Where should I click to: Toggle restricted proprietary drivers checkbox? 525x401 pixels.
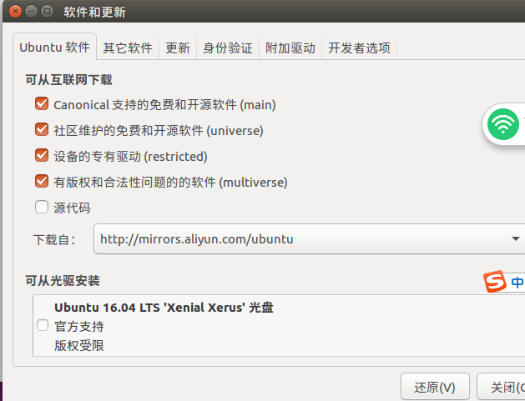42,155
